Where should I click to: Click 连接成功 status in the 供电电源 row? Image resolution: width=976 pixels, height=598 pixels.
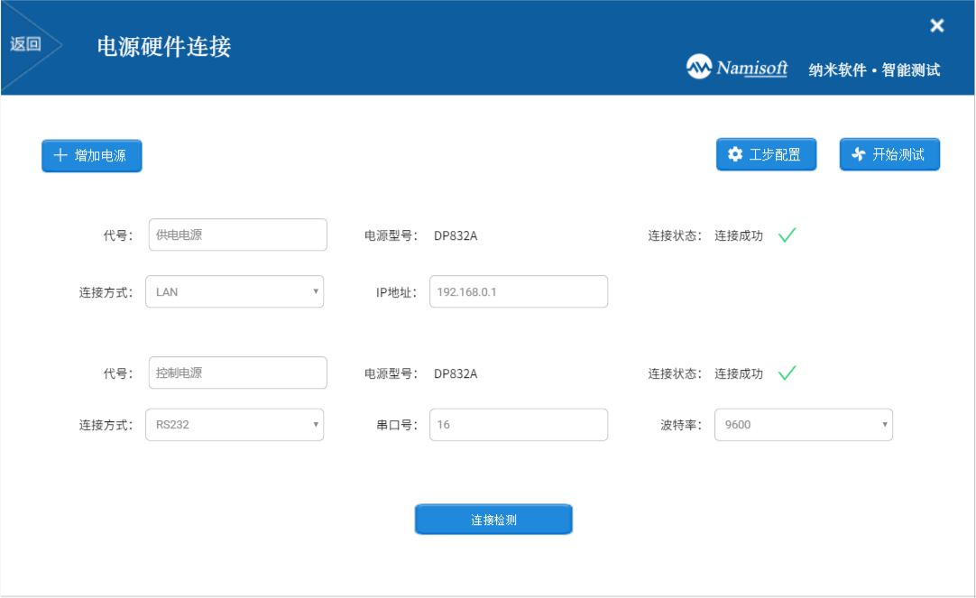(x=738, y=235)
